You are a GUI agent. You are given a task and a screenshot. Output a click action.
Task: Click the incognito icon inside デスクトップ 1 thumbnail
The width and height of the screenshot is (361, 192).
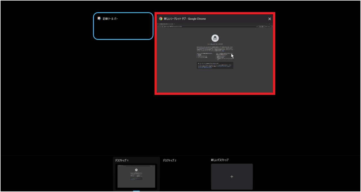click(x=136, y=170)
